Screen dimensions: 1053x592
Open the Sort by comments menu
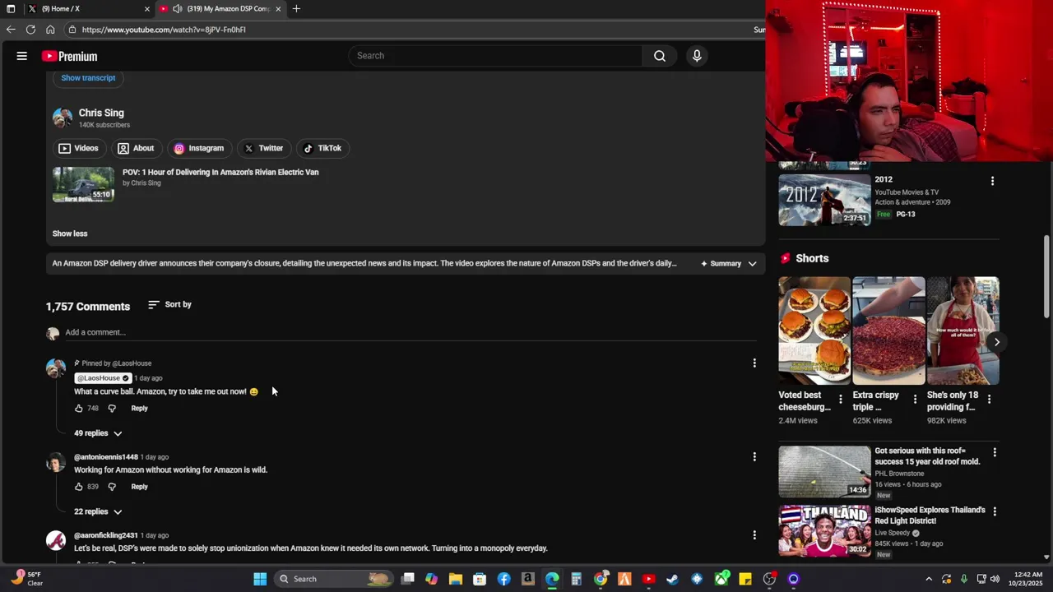click(x=169, y=304)
